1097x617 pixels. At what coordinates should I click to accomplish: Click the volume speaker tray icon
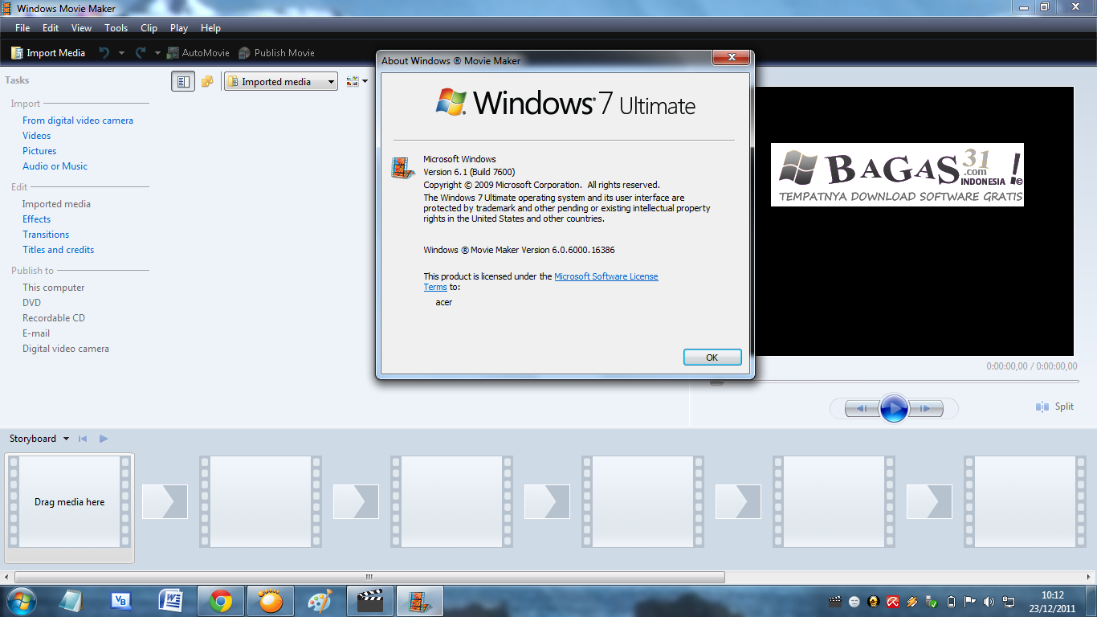[989, 601]
